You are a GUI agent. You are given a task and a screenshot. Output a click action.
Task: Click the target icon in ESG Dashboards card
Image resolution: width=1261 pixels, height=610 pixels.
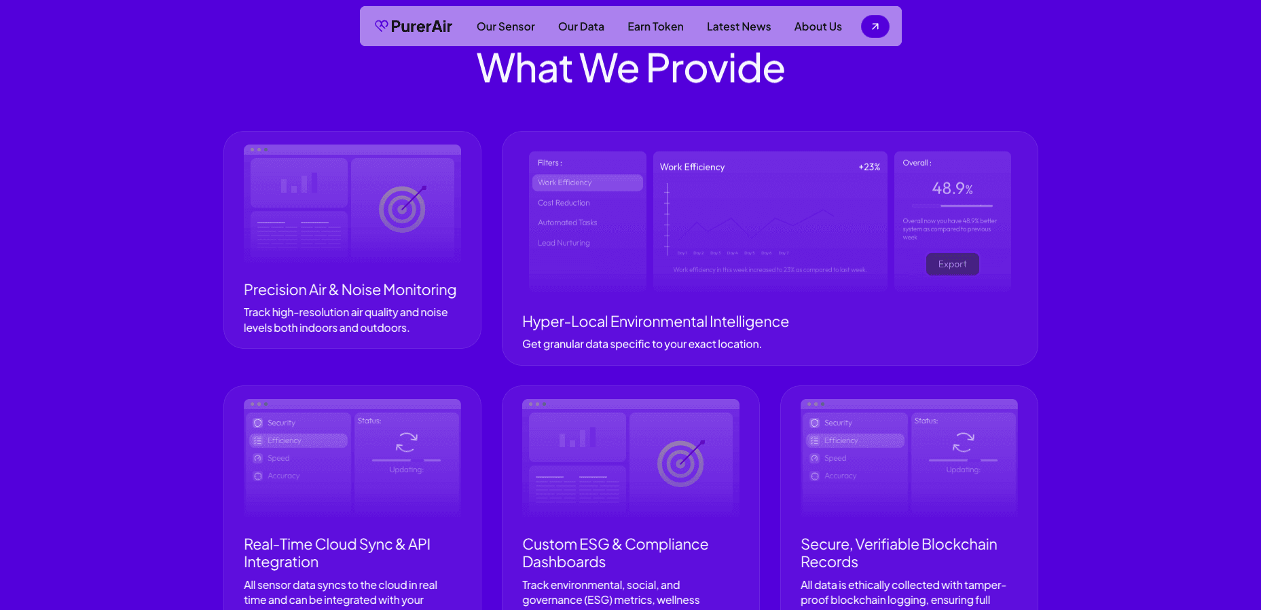tap(681, 463)
